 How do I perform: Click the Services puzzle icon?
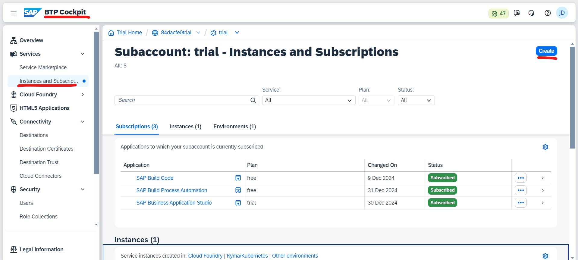[x=14, y=54]
